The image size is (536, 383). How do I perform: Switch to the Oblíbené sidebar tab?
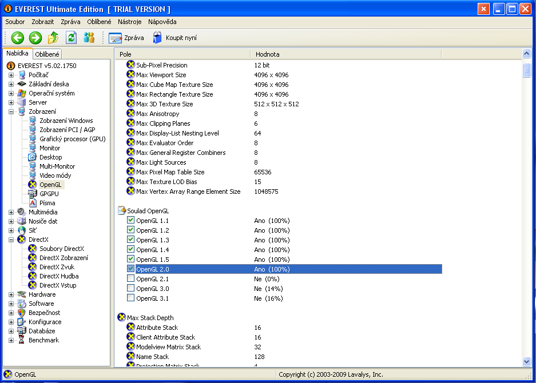(x=47, y=54)
